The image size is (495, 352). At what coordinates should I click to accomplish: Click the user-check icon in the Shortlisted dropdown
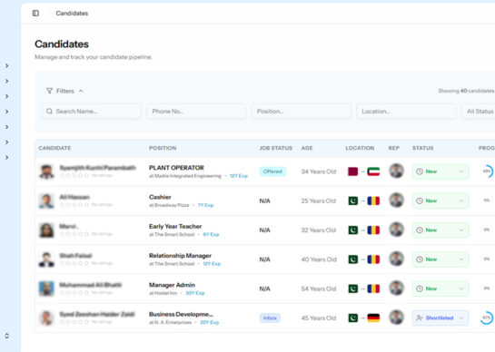point(420,318)
